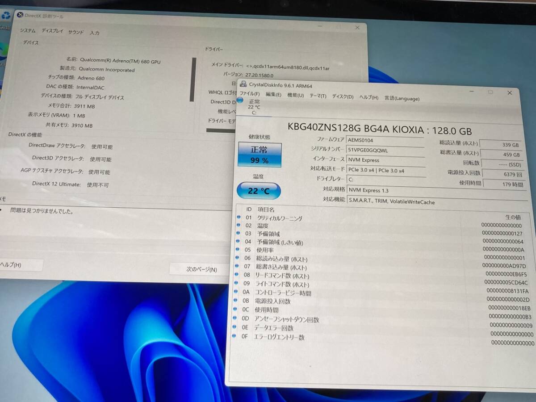Click status dot of 総読み込み量 attribute row

coord(238,258)
